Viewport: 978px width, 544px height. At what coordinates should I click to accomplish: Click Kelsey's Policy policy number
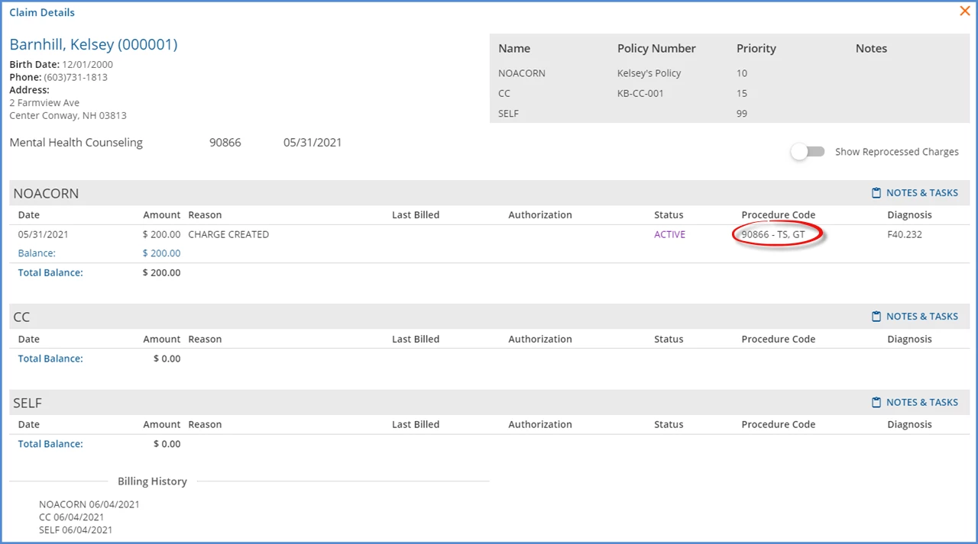click(649, 73)
